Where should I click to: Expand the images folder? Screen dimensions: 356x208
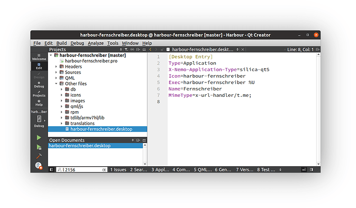click(x=61, y=100)
